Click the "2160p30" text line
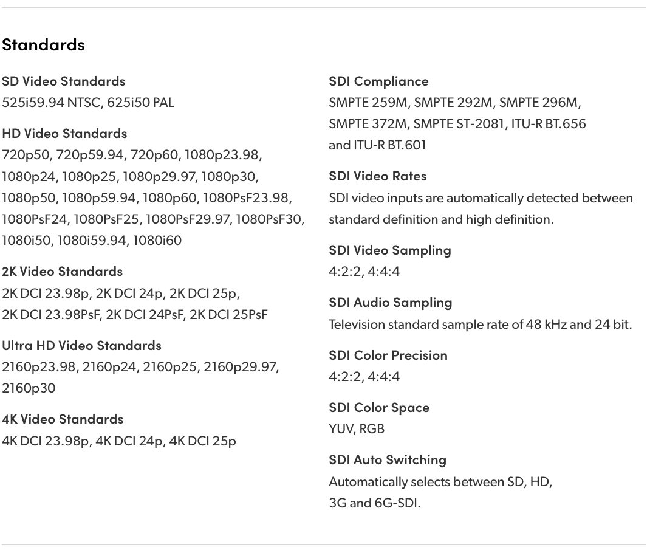The image size is (650, 553). pyautogui.click(x=29, y=388)
